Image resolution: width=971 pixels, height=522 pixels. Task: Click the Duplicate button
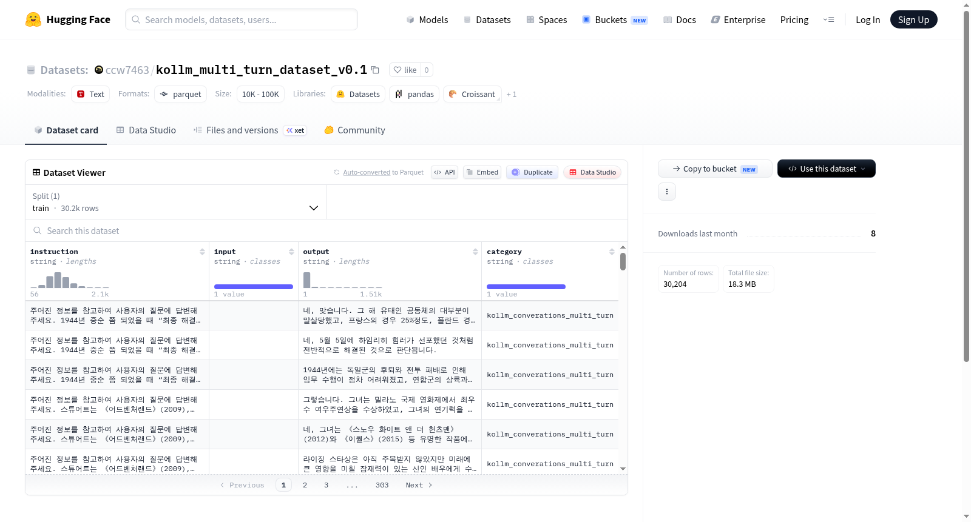532,172
